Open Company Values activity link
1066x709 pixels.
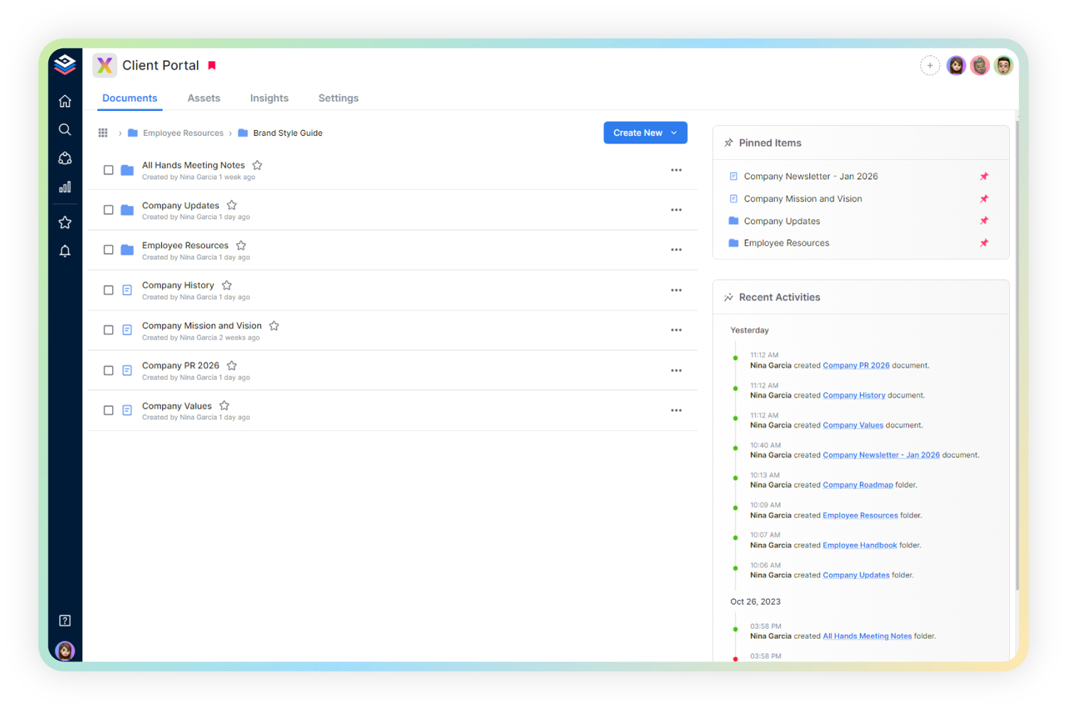(853, 426)
